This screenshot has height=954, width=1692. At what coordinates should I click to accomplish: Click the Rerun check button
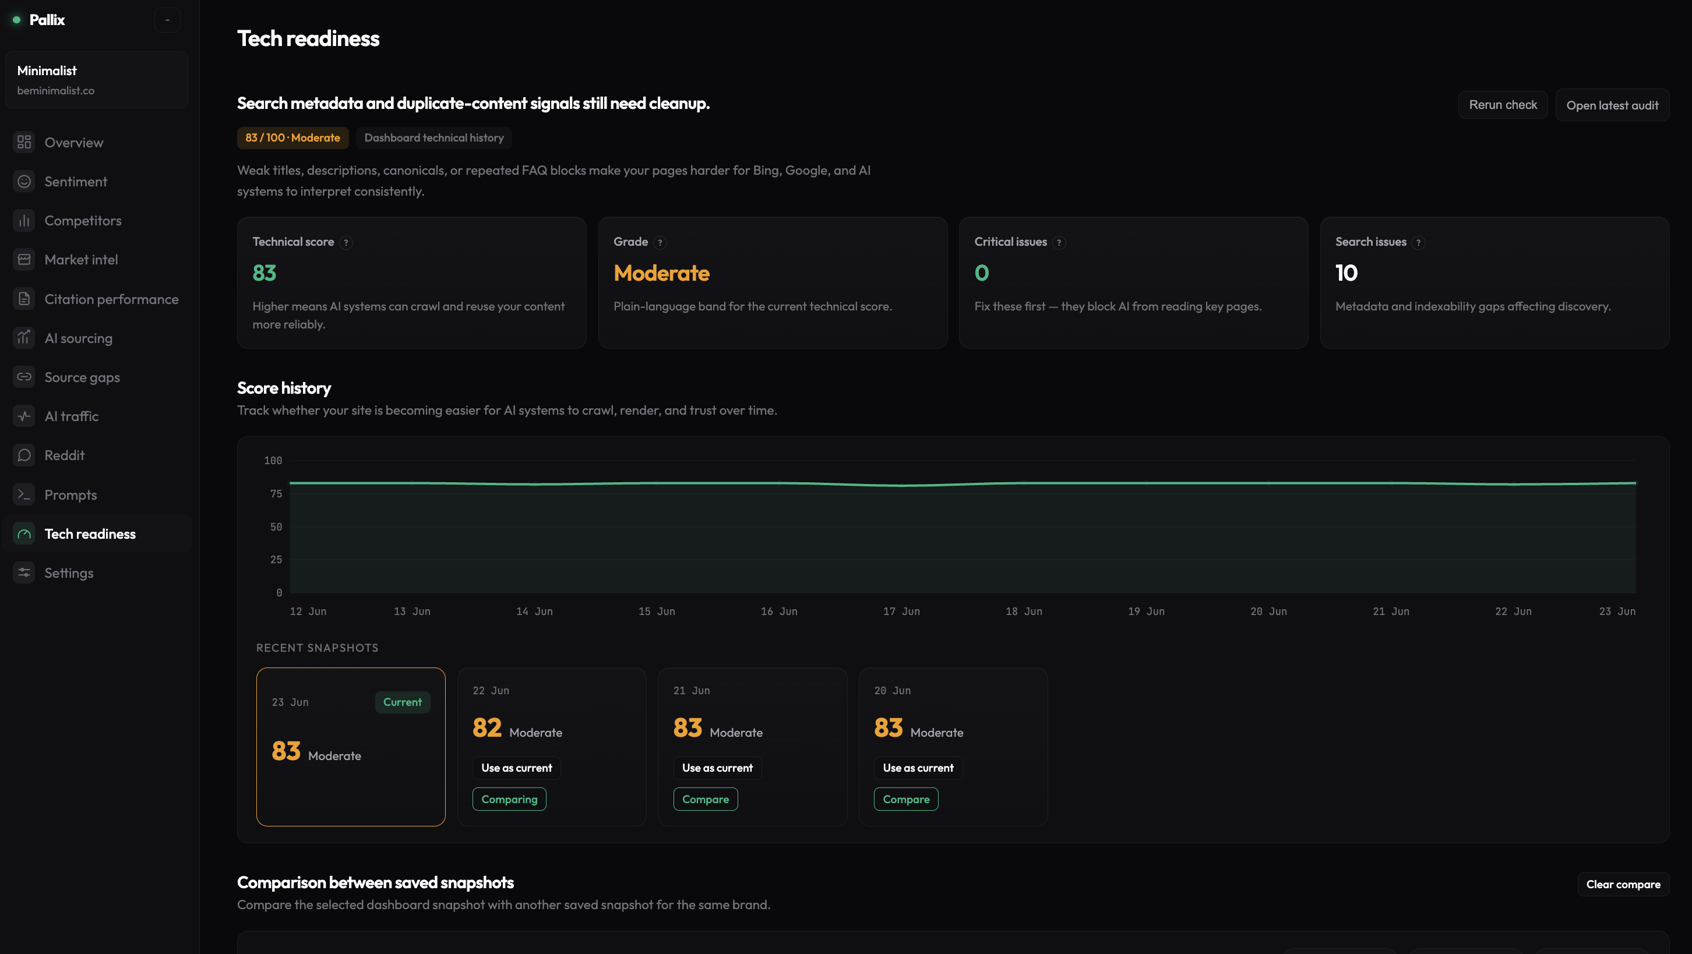pos(1502,105)
